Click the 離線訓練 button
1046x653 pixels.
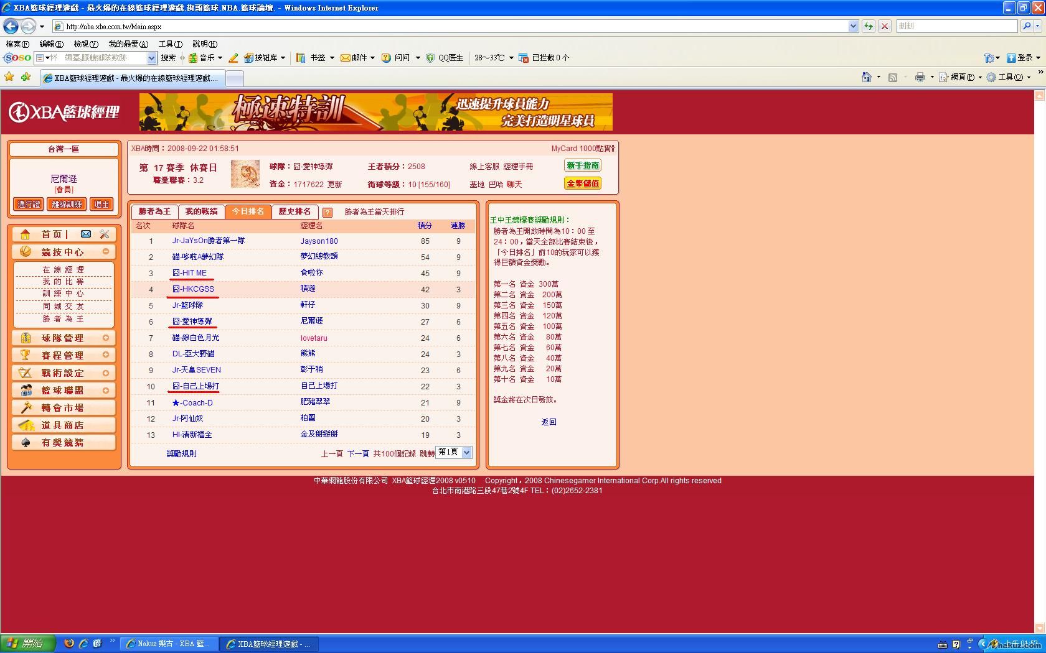coord(67,204)
